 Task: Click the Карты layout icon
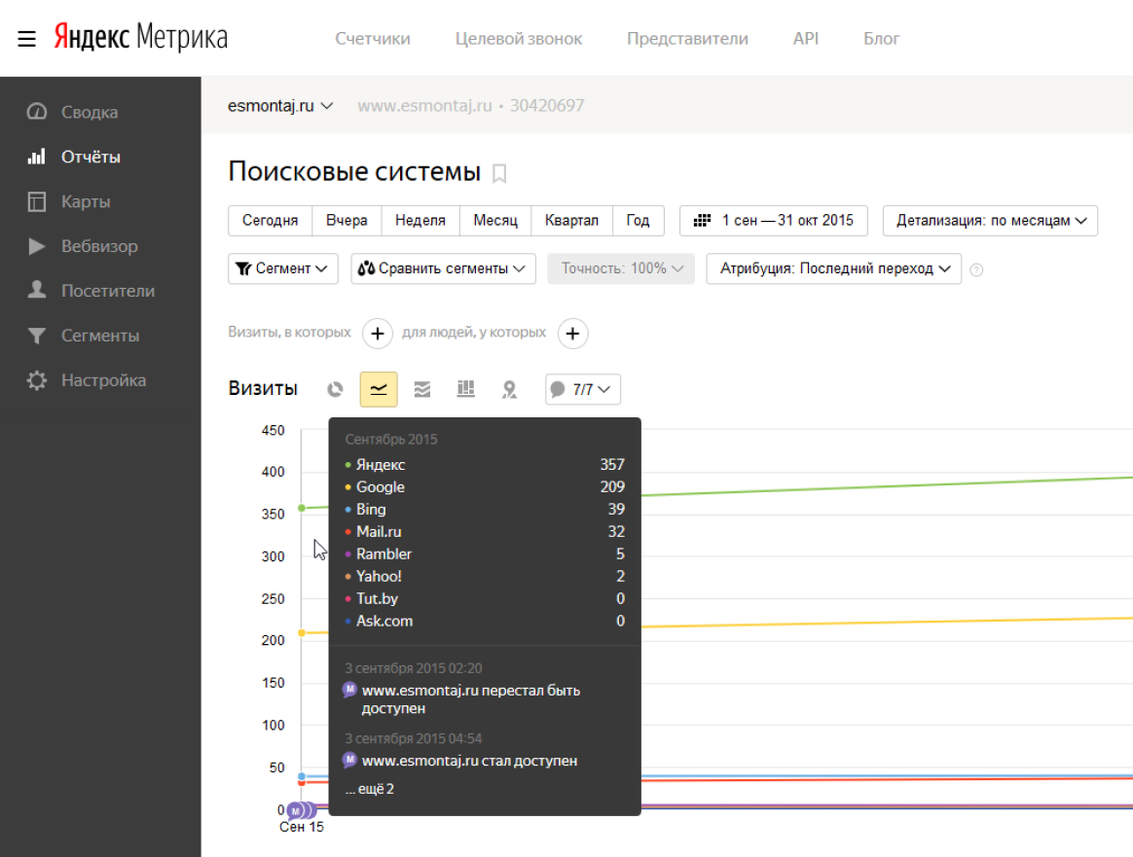(x=37, y=201)
